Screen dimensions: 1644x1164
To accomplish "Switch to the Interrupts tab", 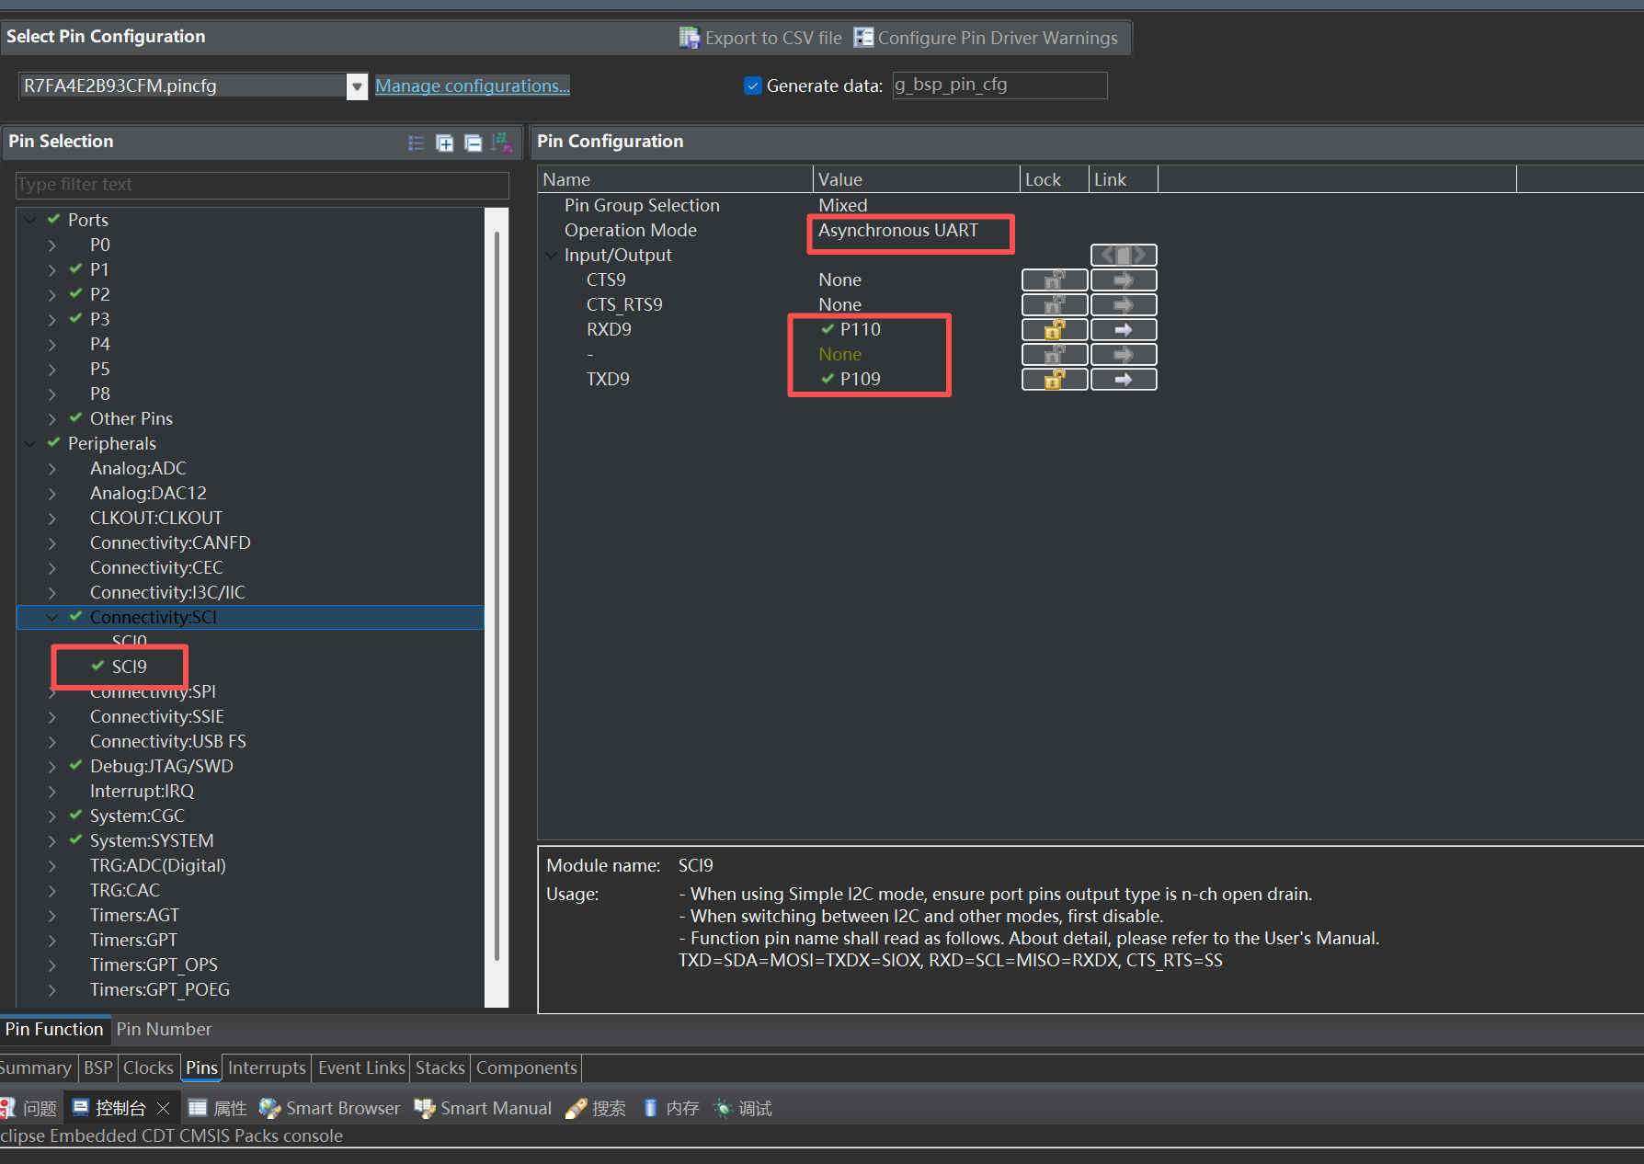I will pyautogui.click(x=267, y=1067).
